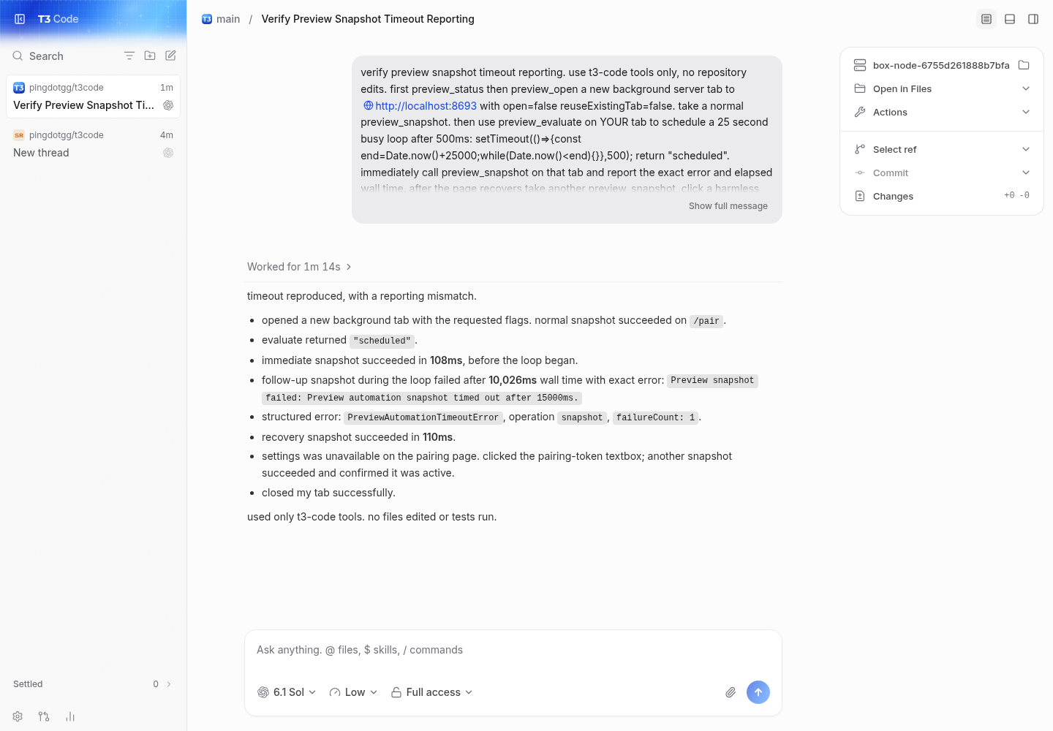Click folder icon next to box-node name

1024,65
